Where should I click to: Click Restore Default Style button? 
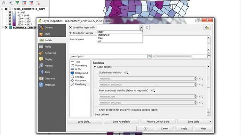[158, 121]
